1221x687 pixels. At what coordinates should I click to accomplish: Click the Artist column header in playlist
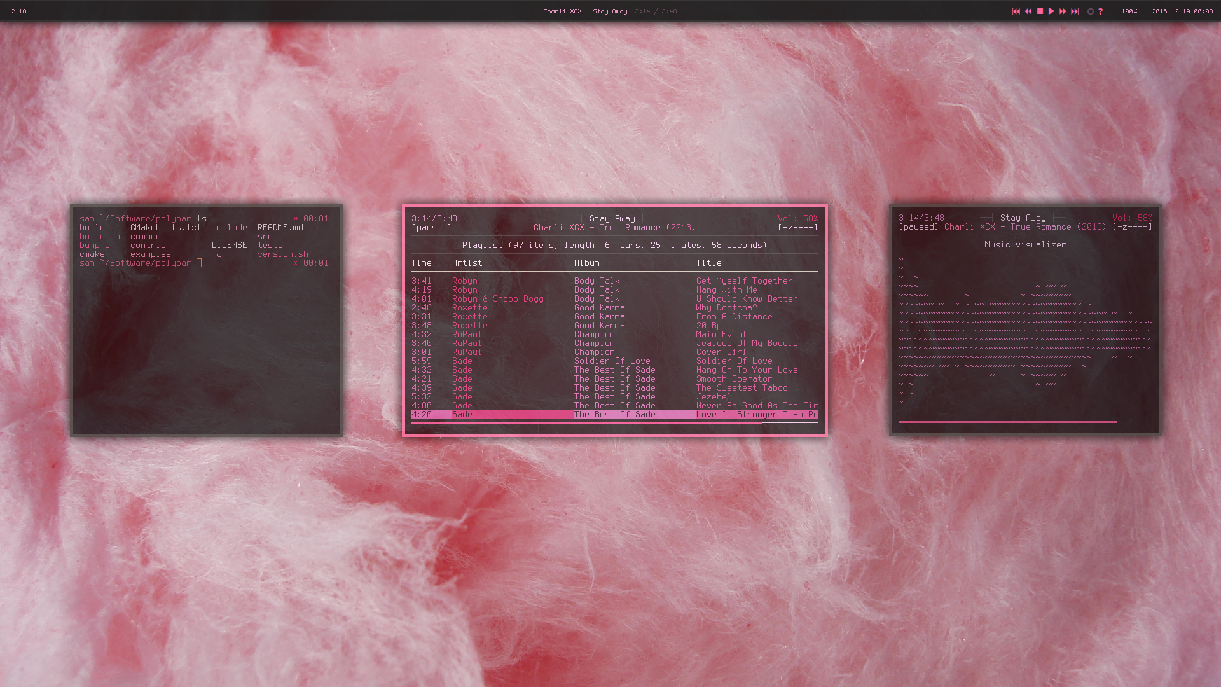[x=467, y=263]
